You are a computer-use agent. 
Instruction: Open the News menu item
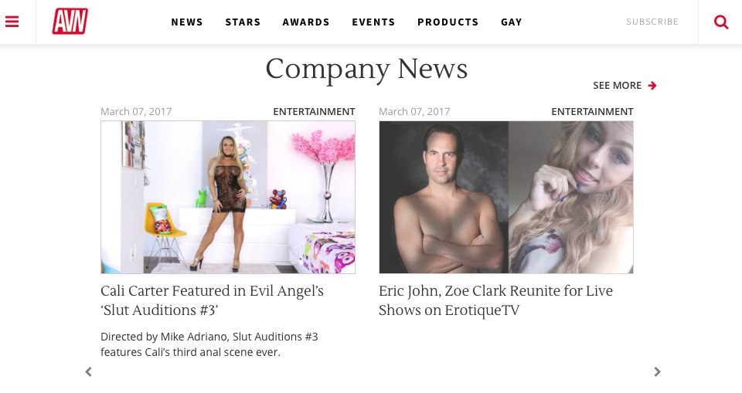pos(187,22)
